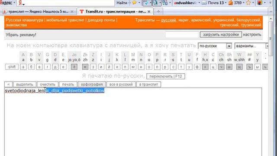The image size is (277, 156).
Task: Open the по-русски language dropdown
Action: (215, 46)
